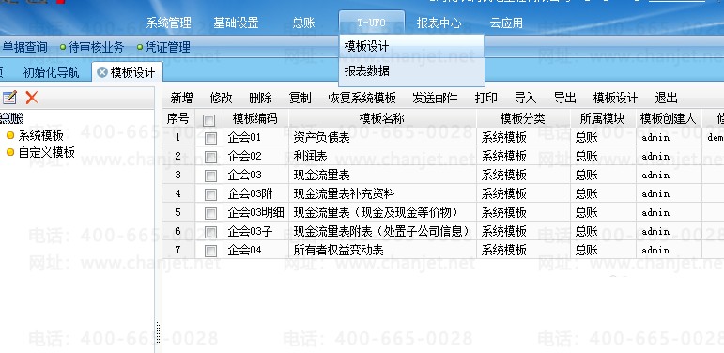Open the 报表中心 menu
The height and width of the screenshot is (353, 724).
(439, 23)
